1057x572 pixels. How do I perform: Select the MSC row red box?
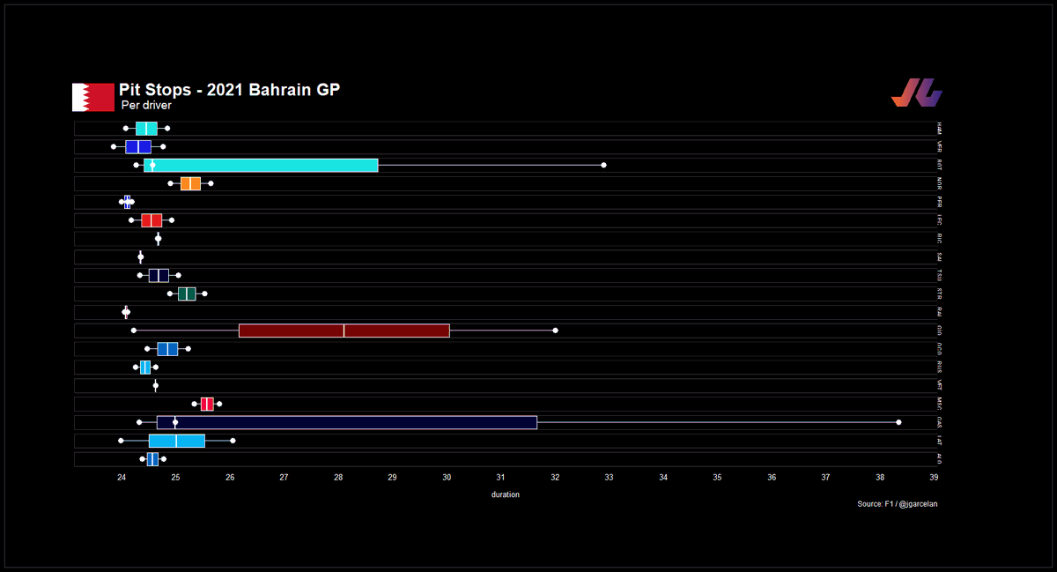tap(207, 404)
